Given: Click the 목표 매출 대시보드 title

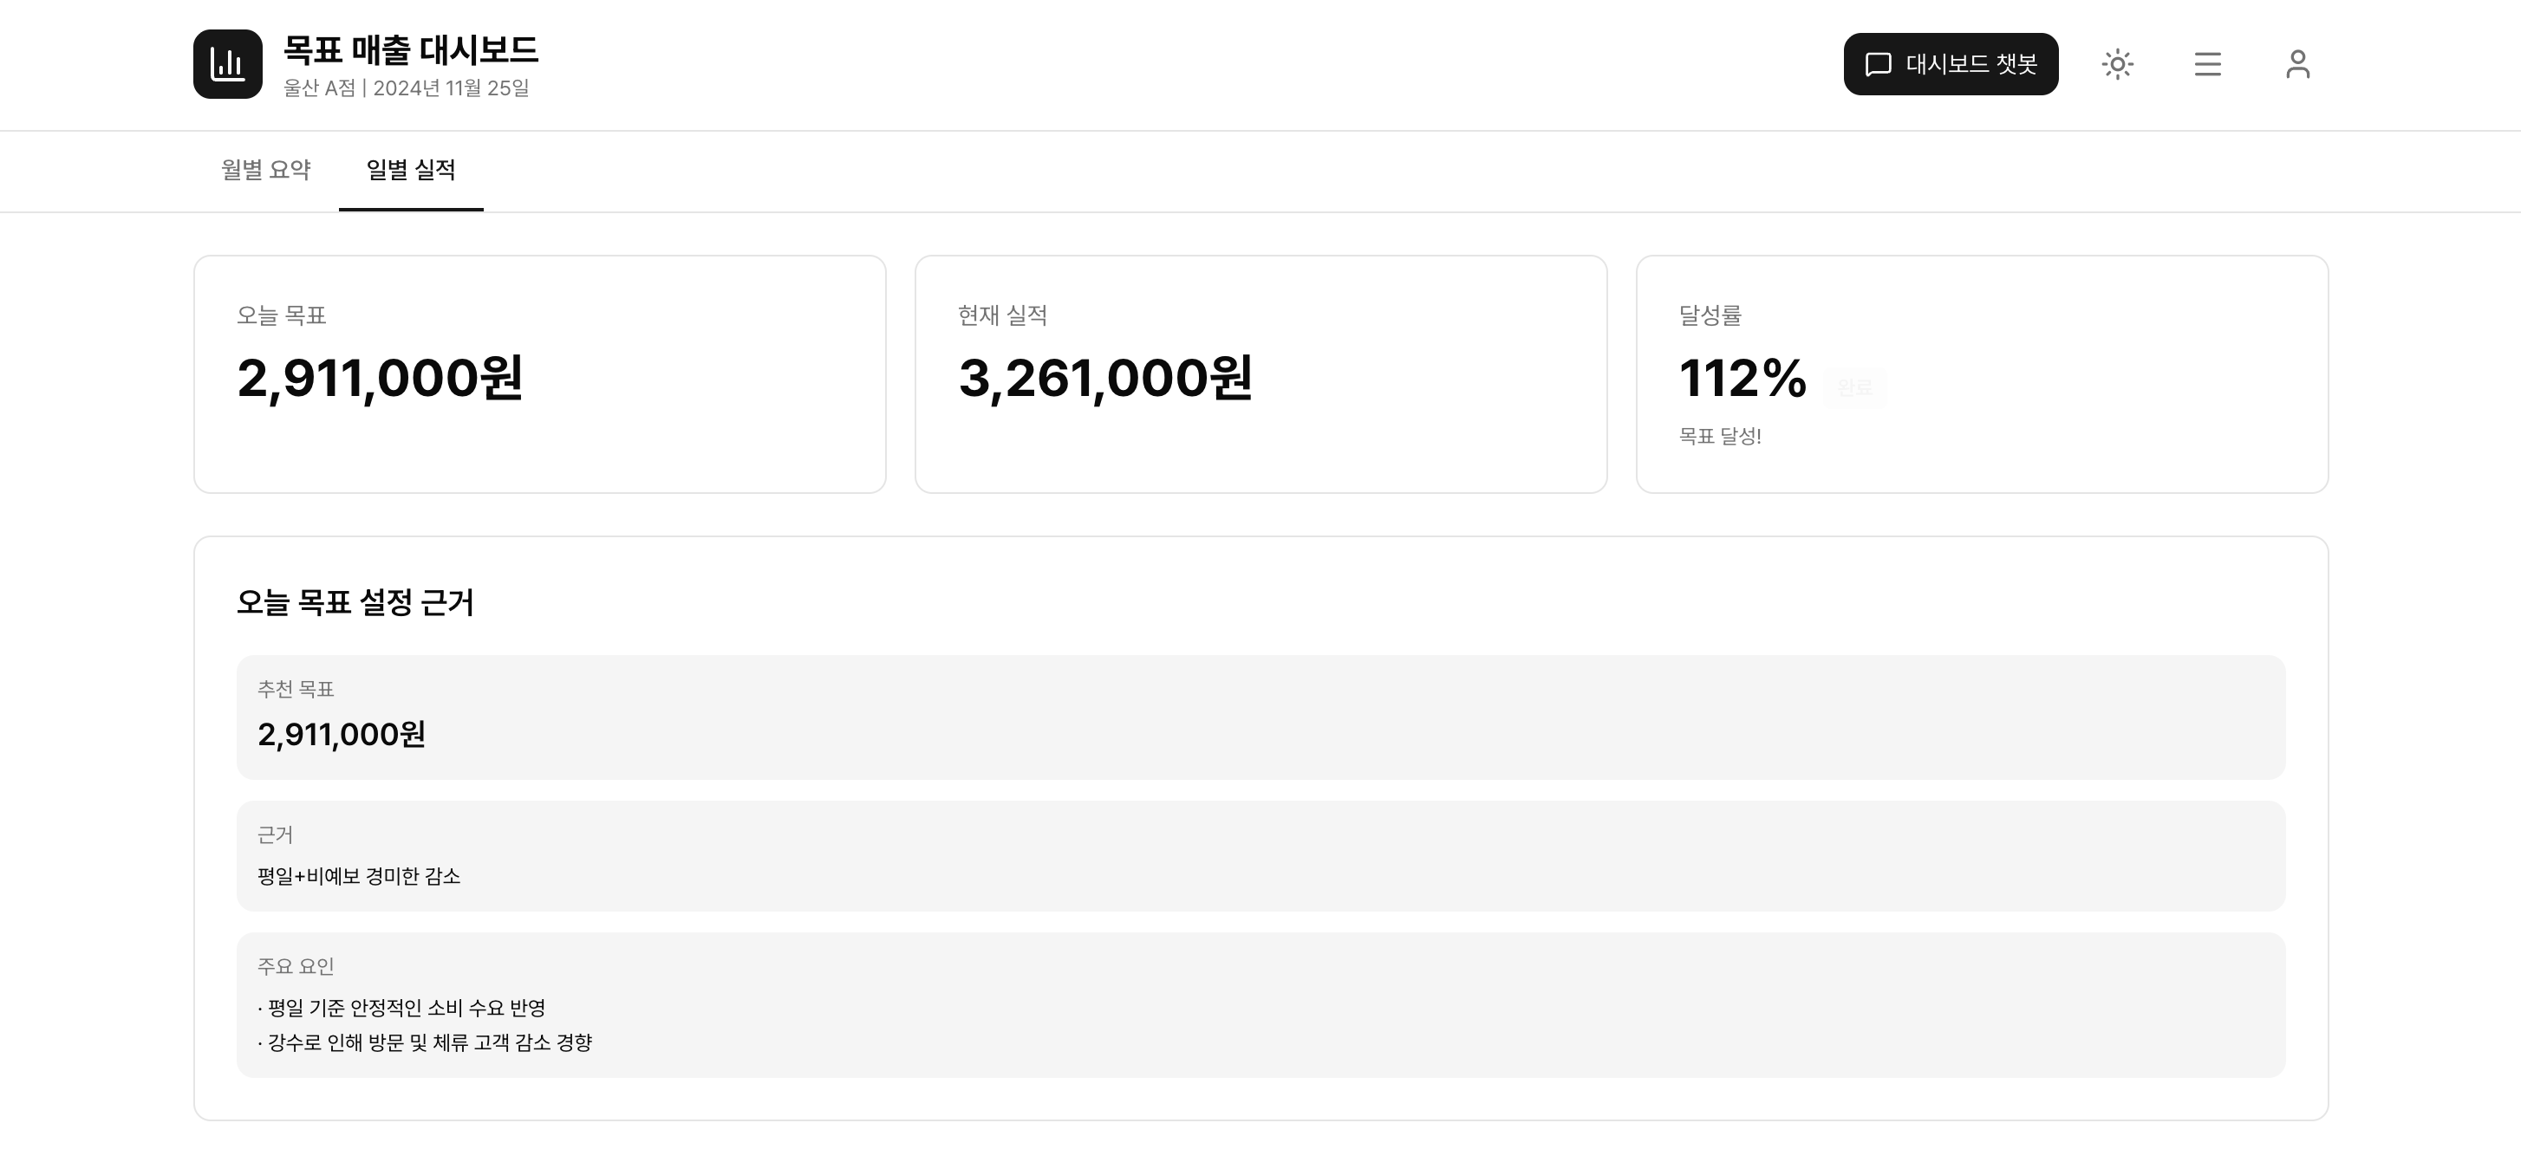Looking at the screenshot, I should [x=410, y=50].
